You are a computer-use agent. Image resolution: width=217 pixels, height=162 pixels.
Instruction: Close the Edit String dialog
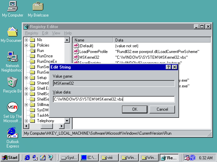click(x=175, y=67)
